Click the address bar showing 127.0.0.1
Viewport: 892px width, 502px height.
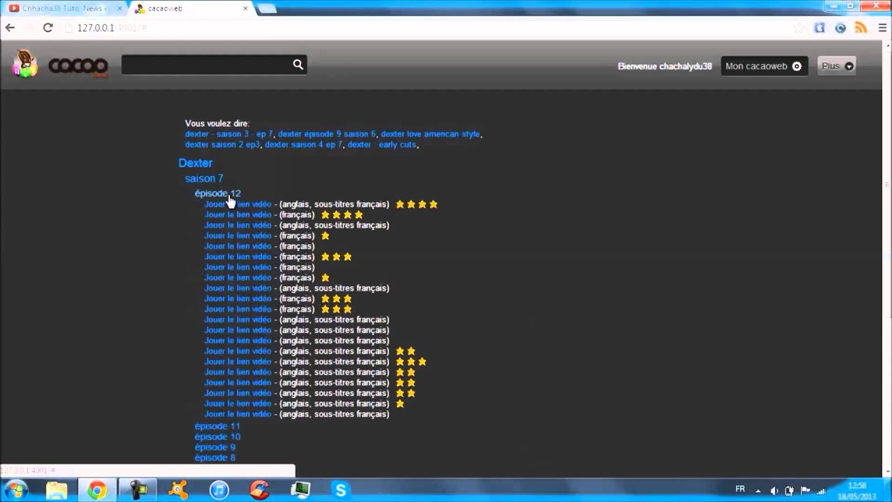tap(418, 28)
